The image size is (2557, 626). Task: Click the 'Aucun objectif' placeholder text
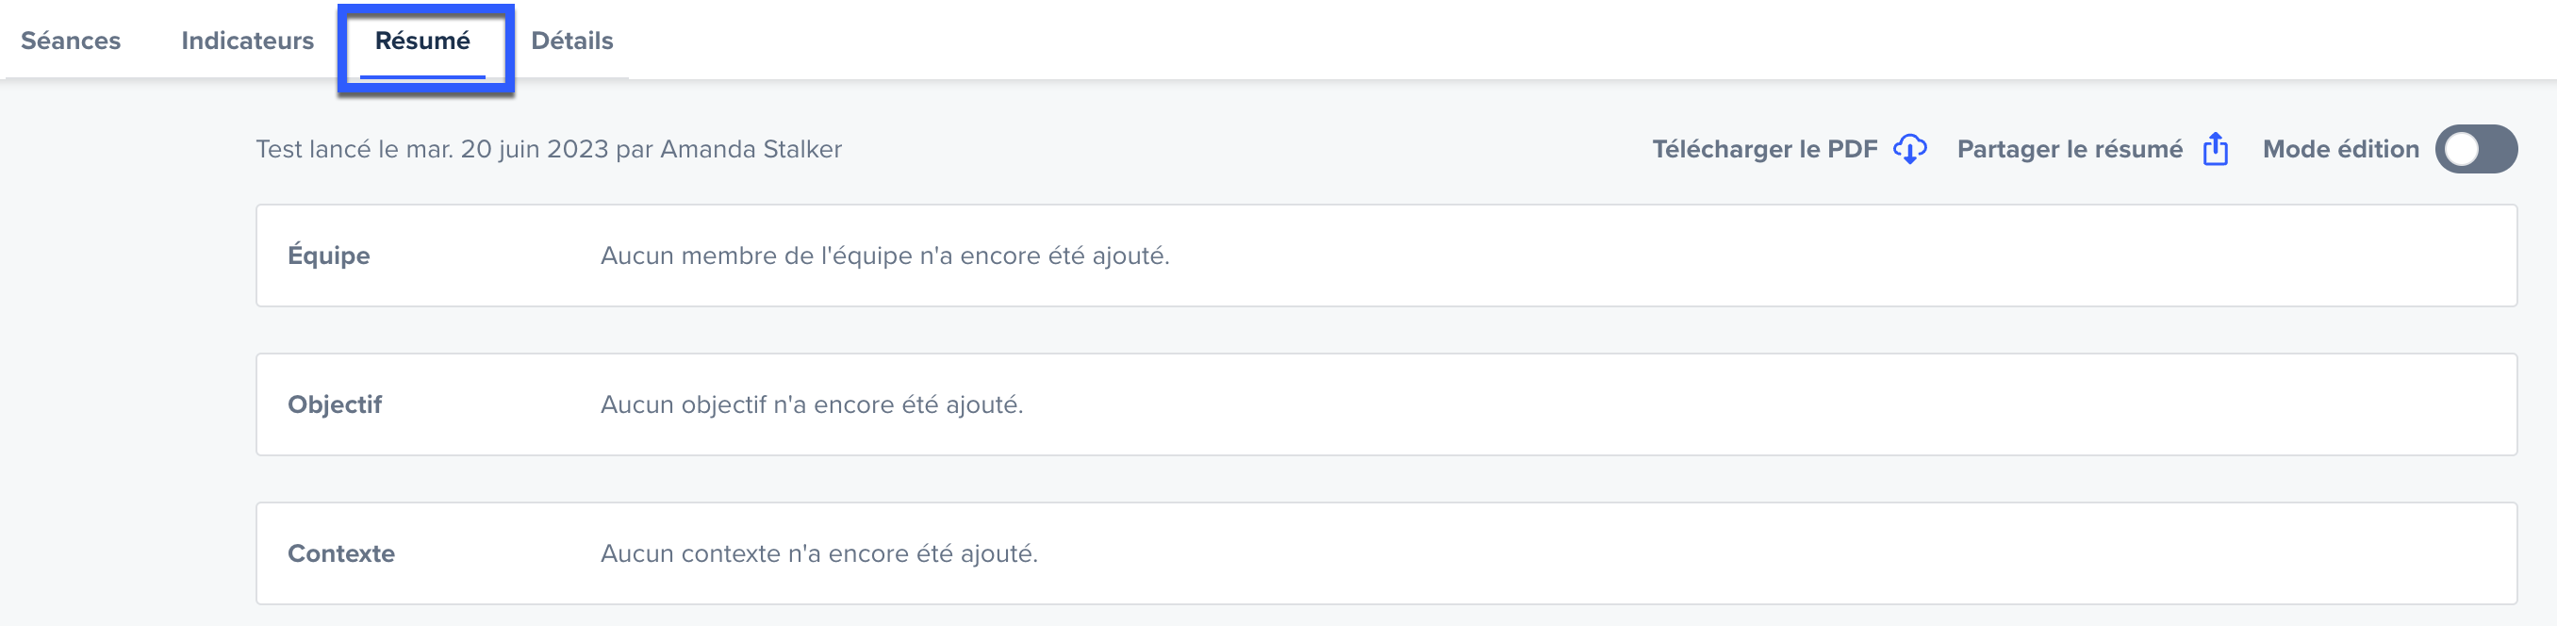(811, 404)
